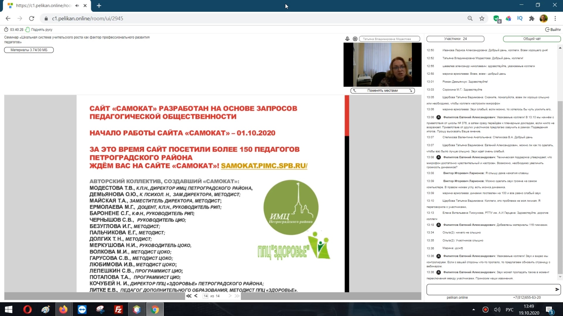Open a new browser tab with plus
The height and width of the screenshot is (316, 563).
click(x=99, y=6)
